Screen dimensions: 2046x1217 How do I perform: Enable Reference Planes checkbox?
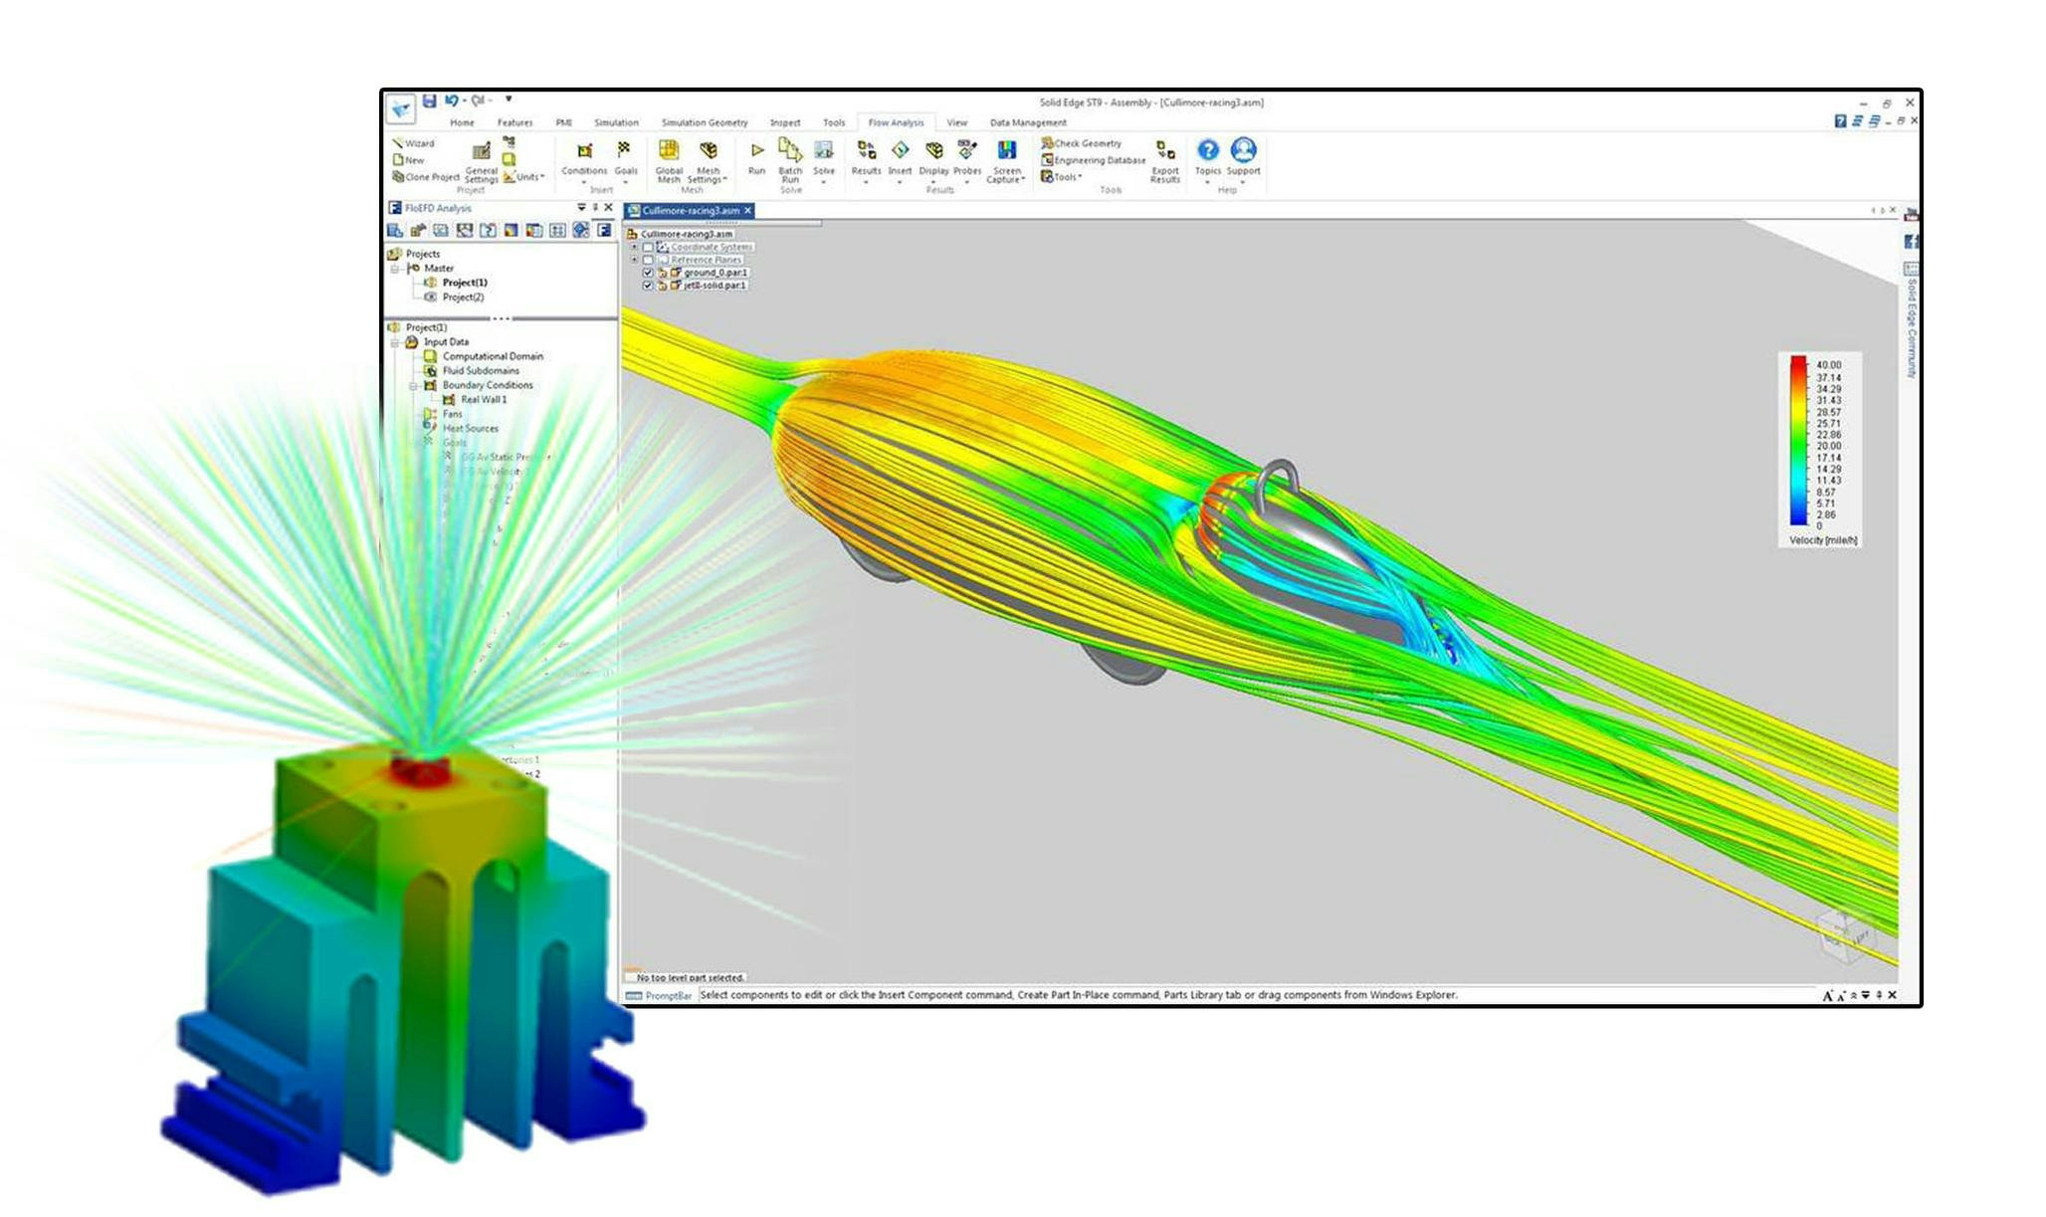pos(648,260)
